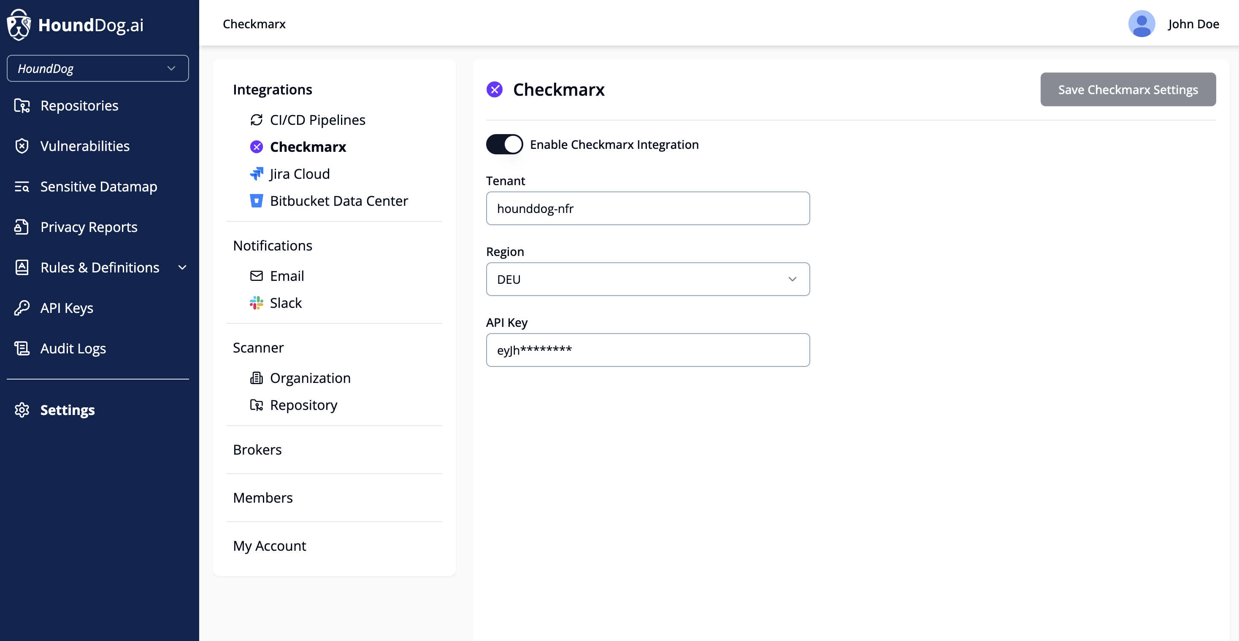
Task: Open Bitbucket Data Center integration
Action: (338, 201)
